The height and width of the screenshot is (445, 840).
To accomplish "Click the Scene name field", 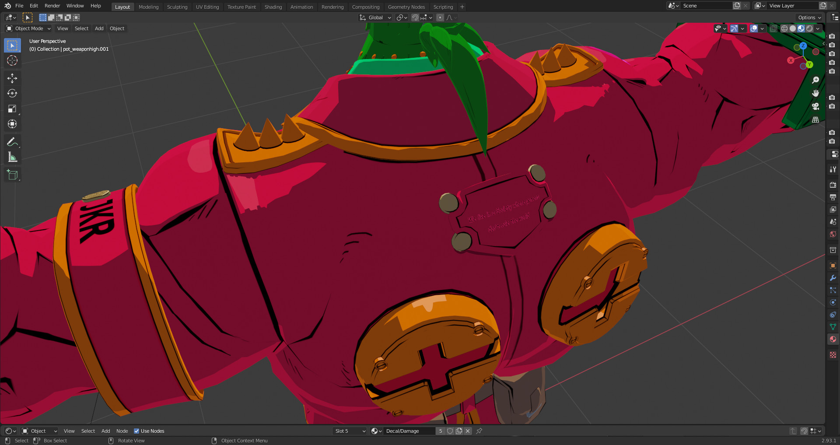I will [705, 6].
